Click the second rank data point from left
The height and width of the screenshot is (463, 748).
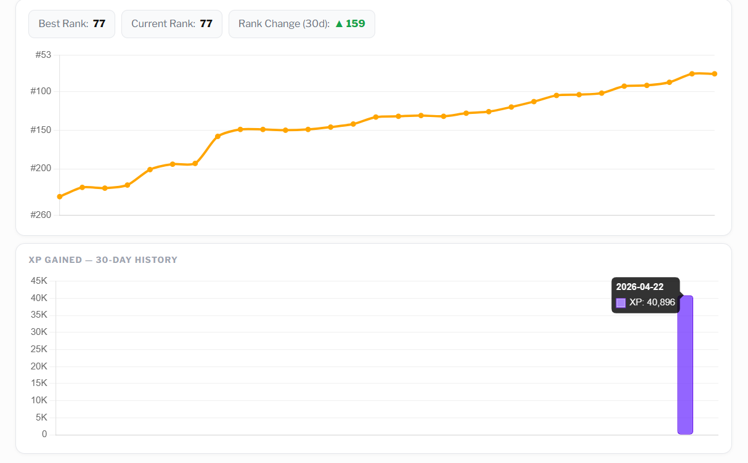point(82,187)
